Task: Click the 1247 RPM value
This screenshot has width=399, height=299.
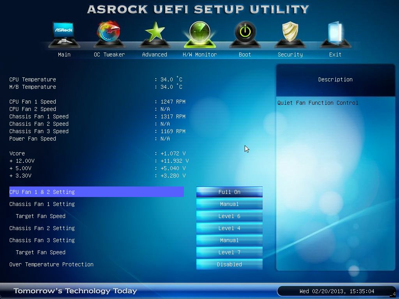Action: (x=173, y=102)
